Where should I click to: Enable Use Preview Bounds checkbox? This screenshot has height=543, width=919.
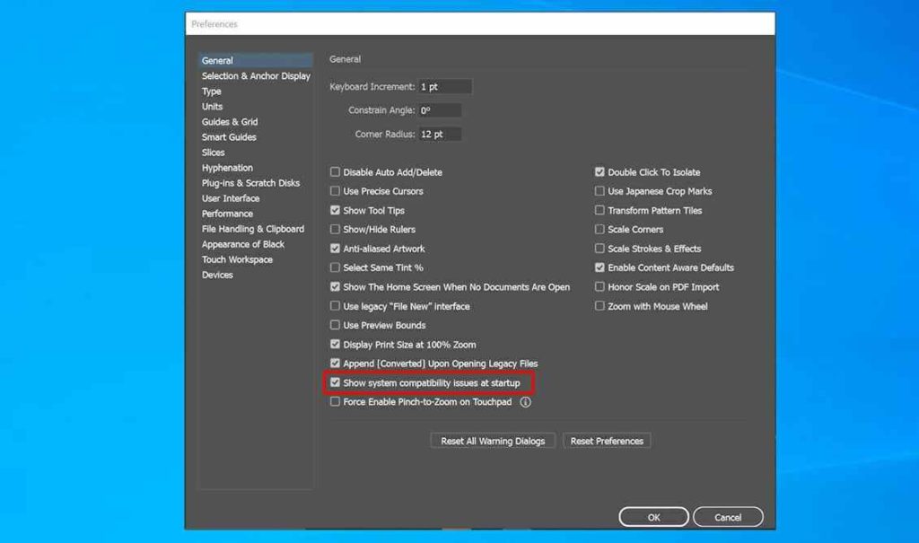(335, 325)
